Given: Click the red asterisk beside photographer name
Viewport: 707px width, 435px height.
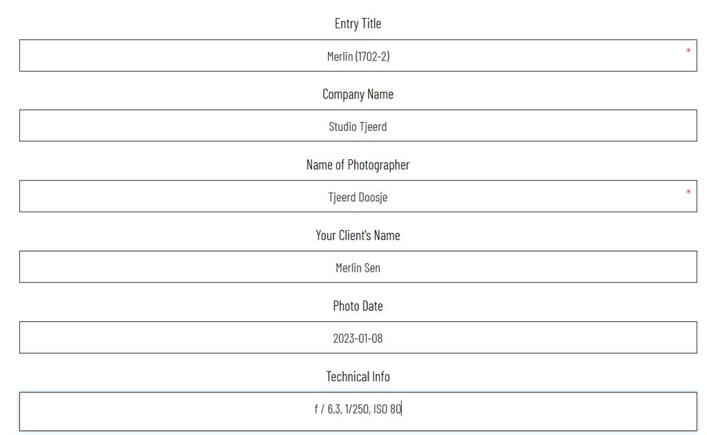Looking at the screenshot, I should [688, 192].
